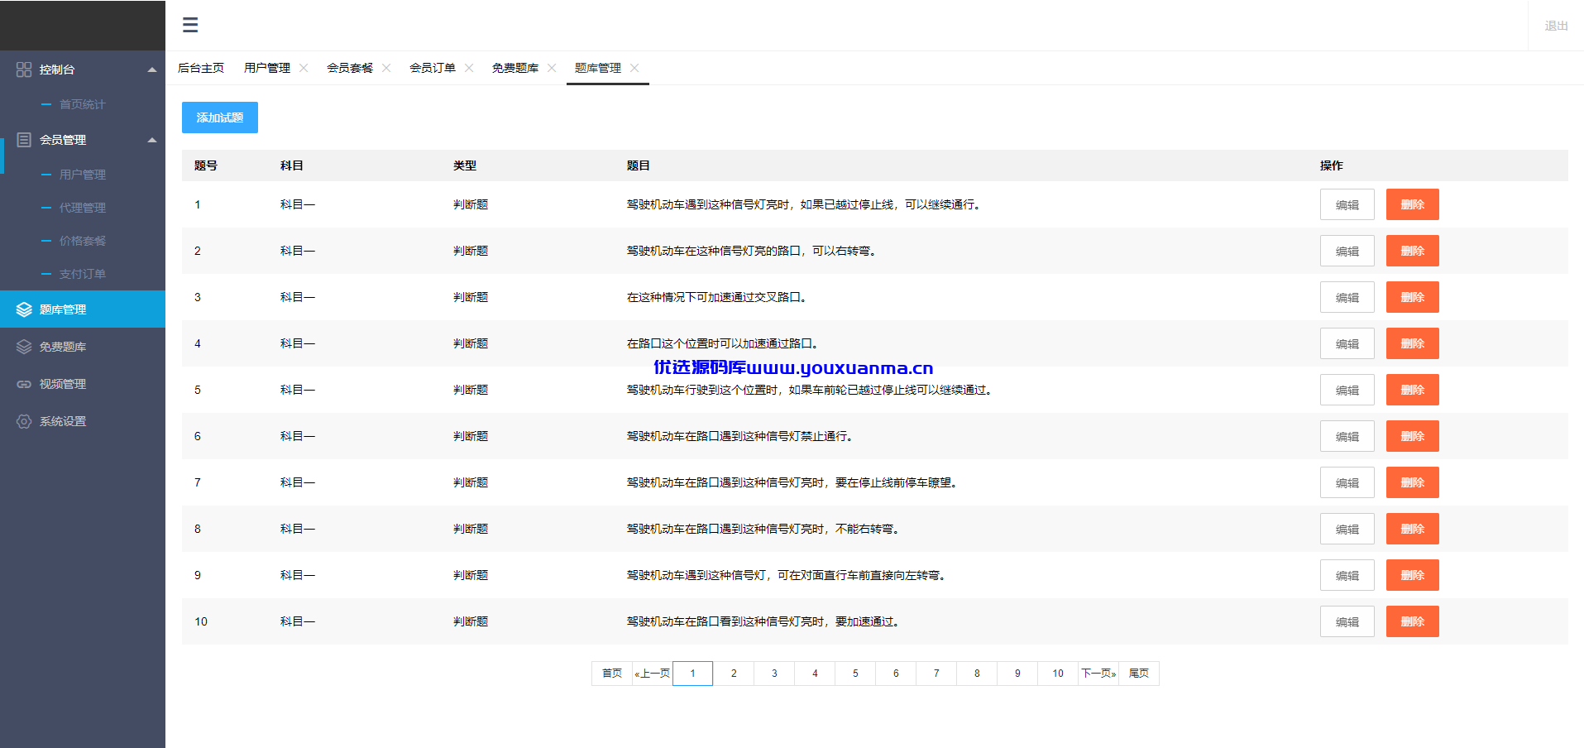This screenshot has width=1584, height=748.
Task: Open 首页统计 in the sidebar
Action: click(83, 104)
